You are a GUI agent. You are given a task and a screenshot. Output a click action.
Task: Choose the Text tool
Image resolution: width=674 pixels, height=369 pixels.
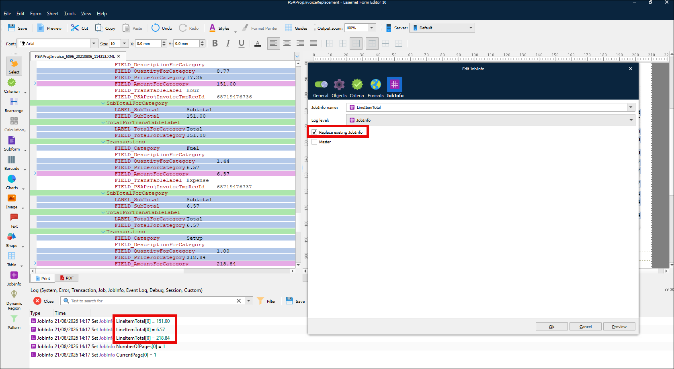[14, 220]
